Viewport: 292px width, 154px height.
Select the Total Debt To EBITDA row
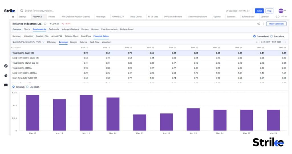pos(149,68)
